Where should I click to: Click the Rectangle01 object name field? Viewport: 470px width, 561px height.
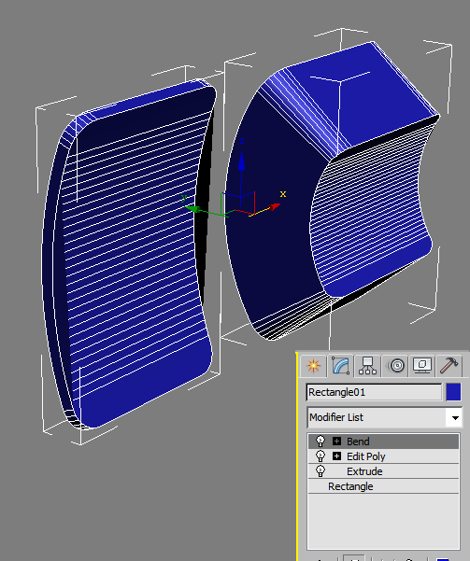click(374, 392)
